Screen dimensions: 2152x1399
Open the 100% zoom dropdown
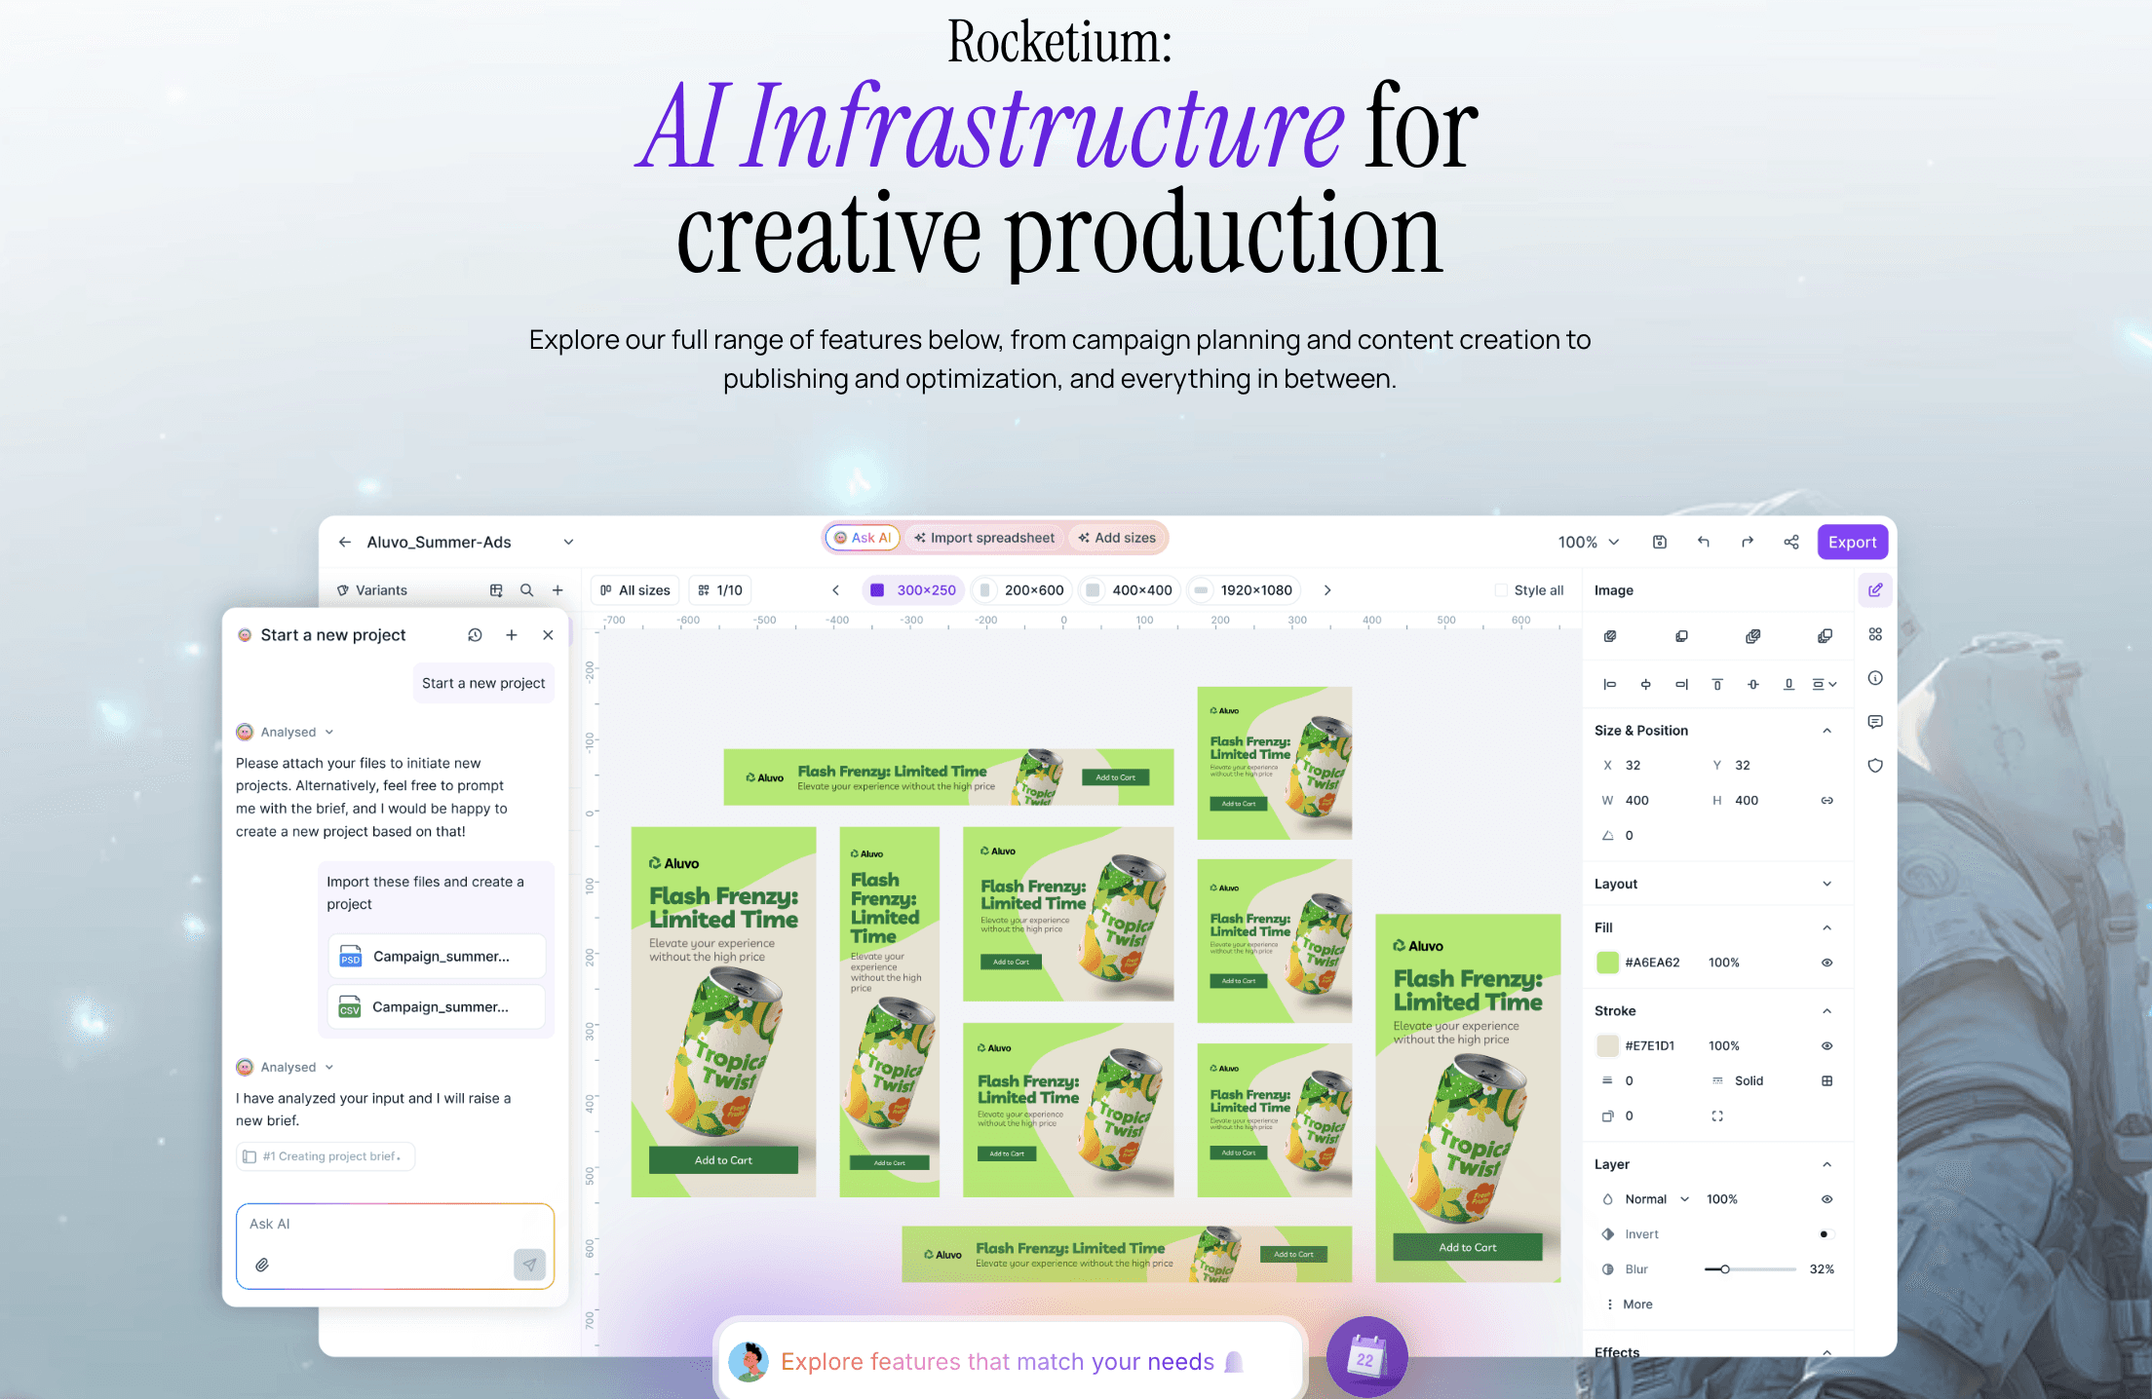[x=1589, y=542]
